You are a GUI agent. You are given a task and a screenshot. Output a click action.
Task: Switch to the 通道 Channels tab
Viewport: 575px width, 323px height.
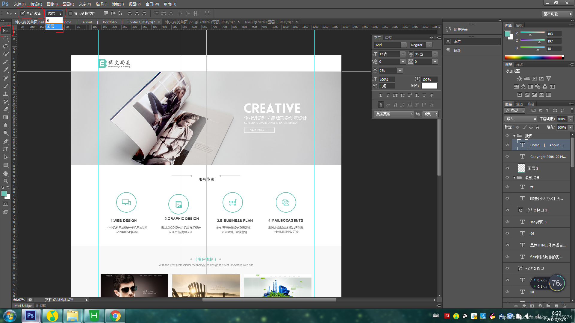coord(520,104)
